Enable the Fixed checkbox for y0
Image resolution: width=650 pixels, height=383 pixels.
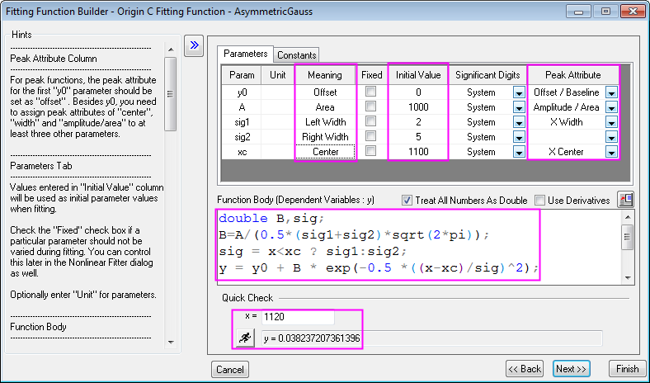pyautogui.click(x=371, y=92)
